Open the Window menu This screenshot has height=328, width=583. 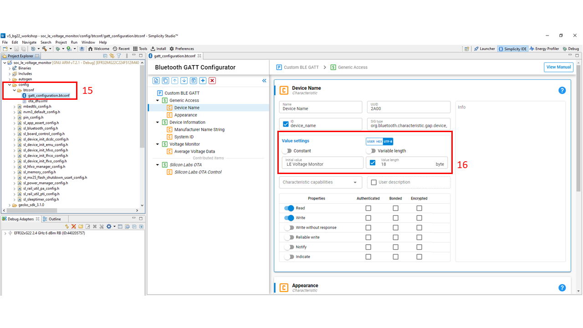(88, 42)
